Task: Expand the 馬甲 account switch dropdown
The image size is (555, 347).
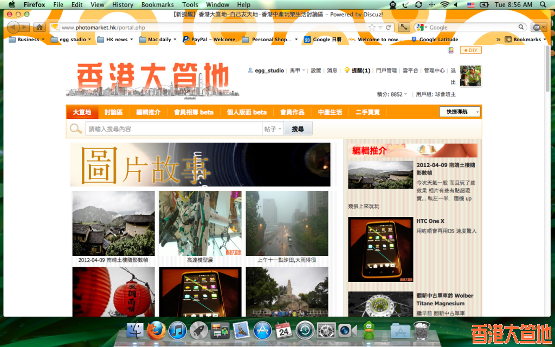Action: click(298, 70)
